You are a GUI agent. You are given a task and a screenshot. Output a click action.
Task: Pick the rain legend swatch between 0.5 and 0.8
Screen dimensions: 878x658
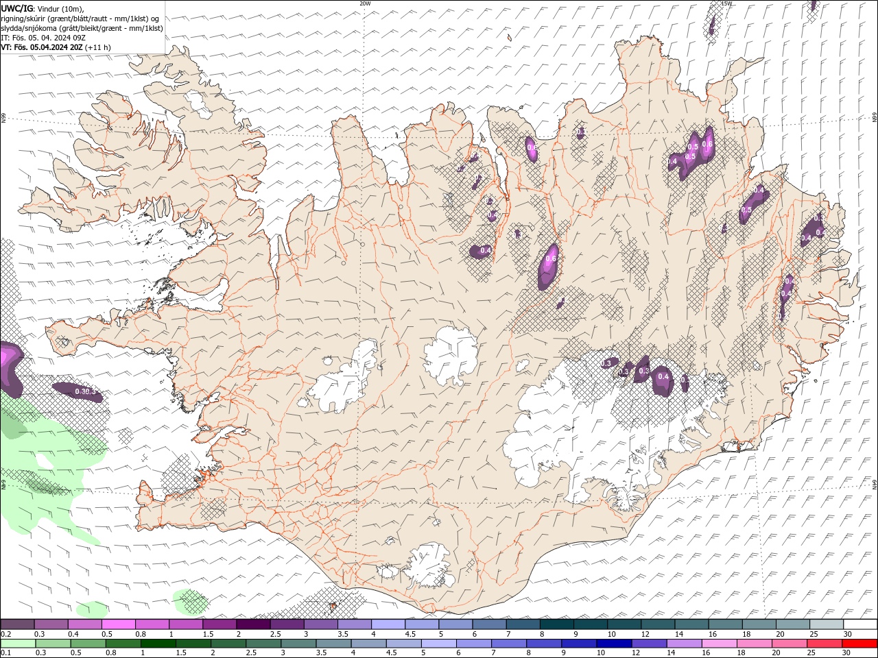88,644
